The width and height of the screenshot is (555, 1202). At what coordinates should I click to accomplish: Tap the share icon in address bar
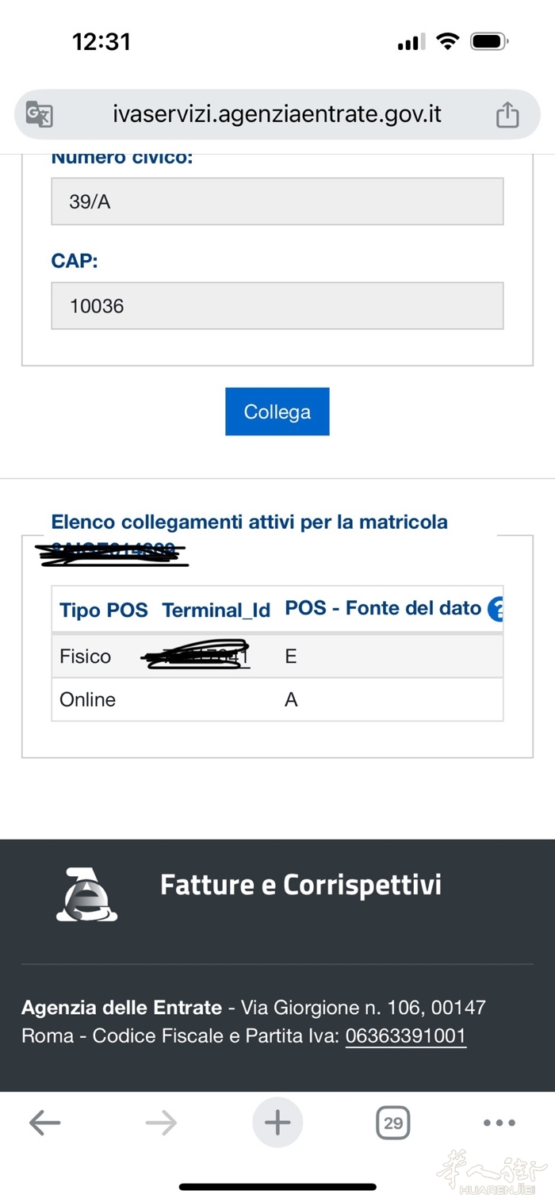coord(507,114)
